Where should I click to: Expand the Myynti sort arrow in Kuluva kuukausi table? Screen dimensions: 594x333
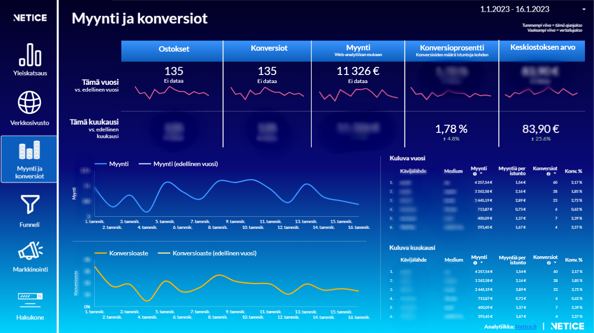coord(481,262)
